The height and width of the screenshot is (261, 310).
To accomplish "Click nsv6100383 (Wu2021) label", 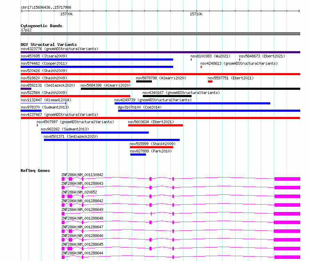I will (210, 56).
